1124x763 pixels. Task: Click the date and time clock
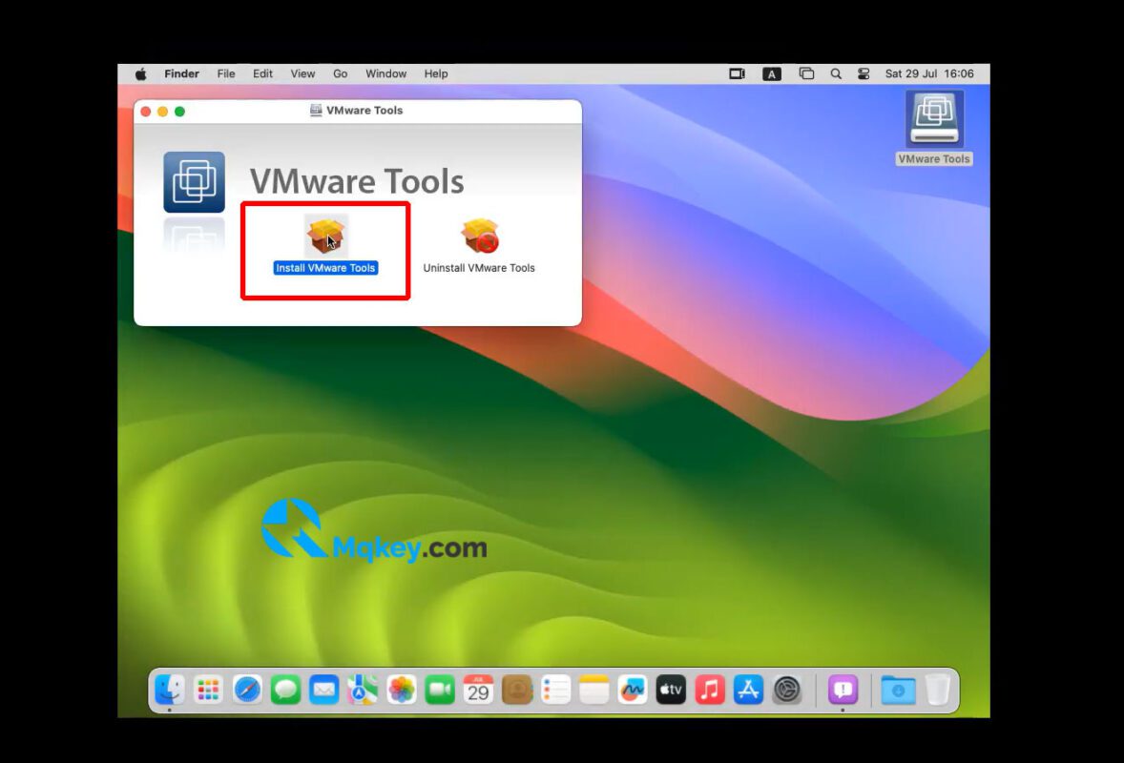(x=929, y=73)
